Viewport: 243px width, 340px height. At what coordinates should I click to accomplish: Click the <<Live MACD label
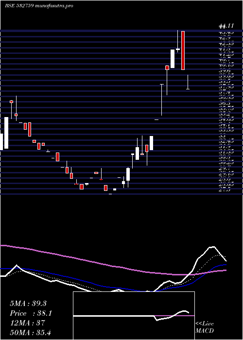pos(205,327)
